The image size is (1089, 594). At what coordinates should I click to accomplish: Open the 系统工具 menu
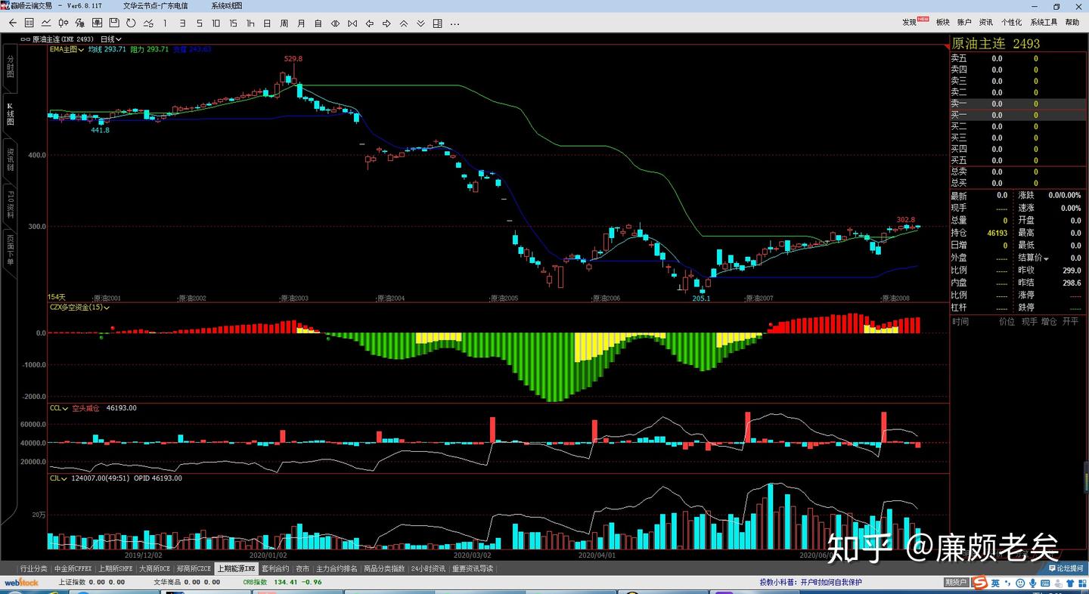pyautogui.click(x=1044, y=23)
